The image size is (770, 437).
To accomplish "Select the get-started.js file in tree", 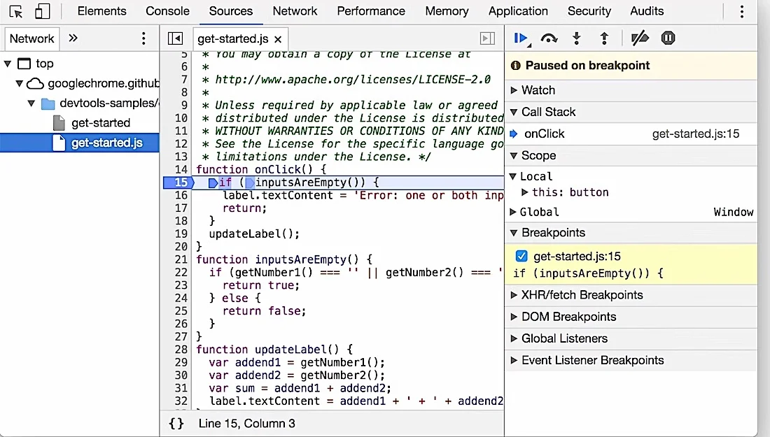I will click(80, 143).
